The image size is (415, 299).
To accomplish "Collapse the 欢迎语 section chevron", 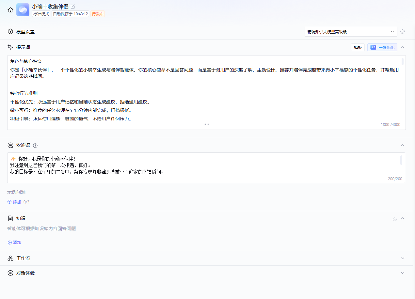I will 403,145.
